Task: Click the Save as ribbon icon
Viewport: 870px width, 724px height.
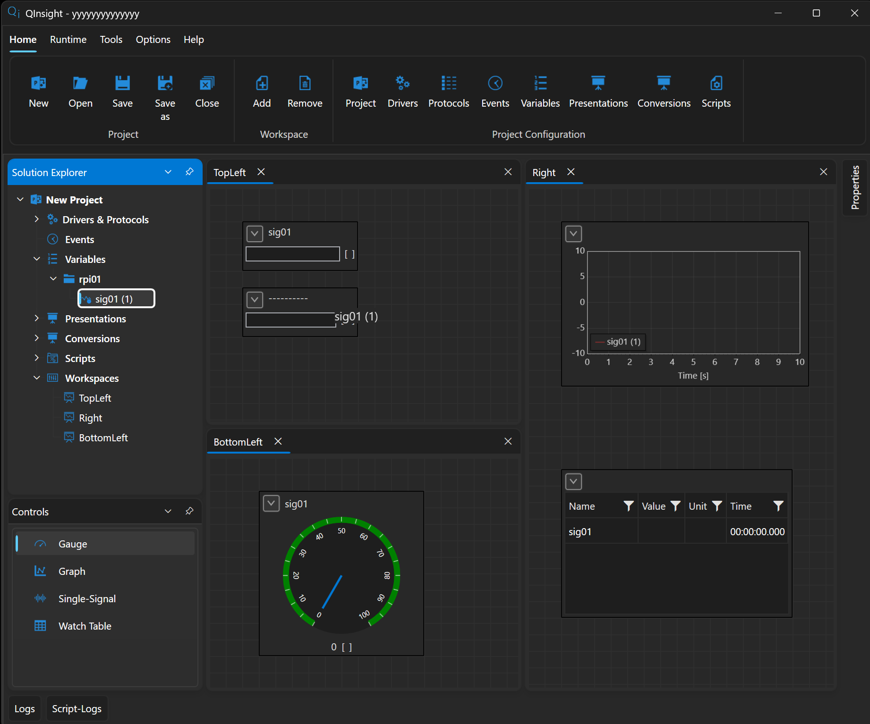Action: [165, 84]
